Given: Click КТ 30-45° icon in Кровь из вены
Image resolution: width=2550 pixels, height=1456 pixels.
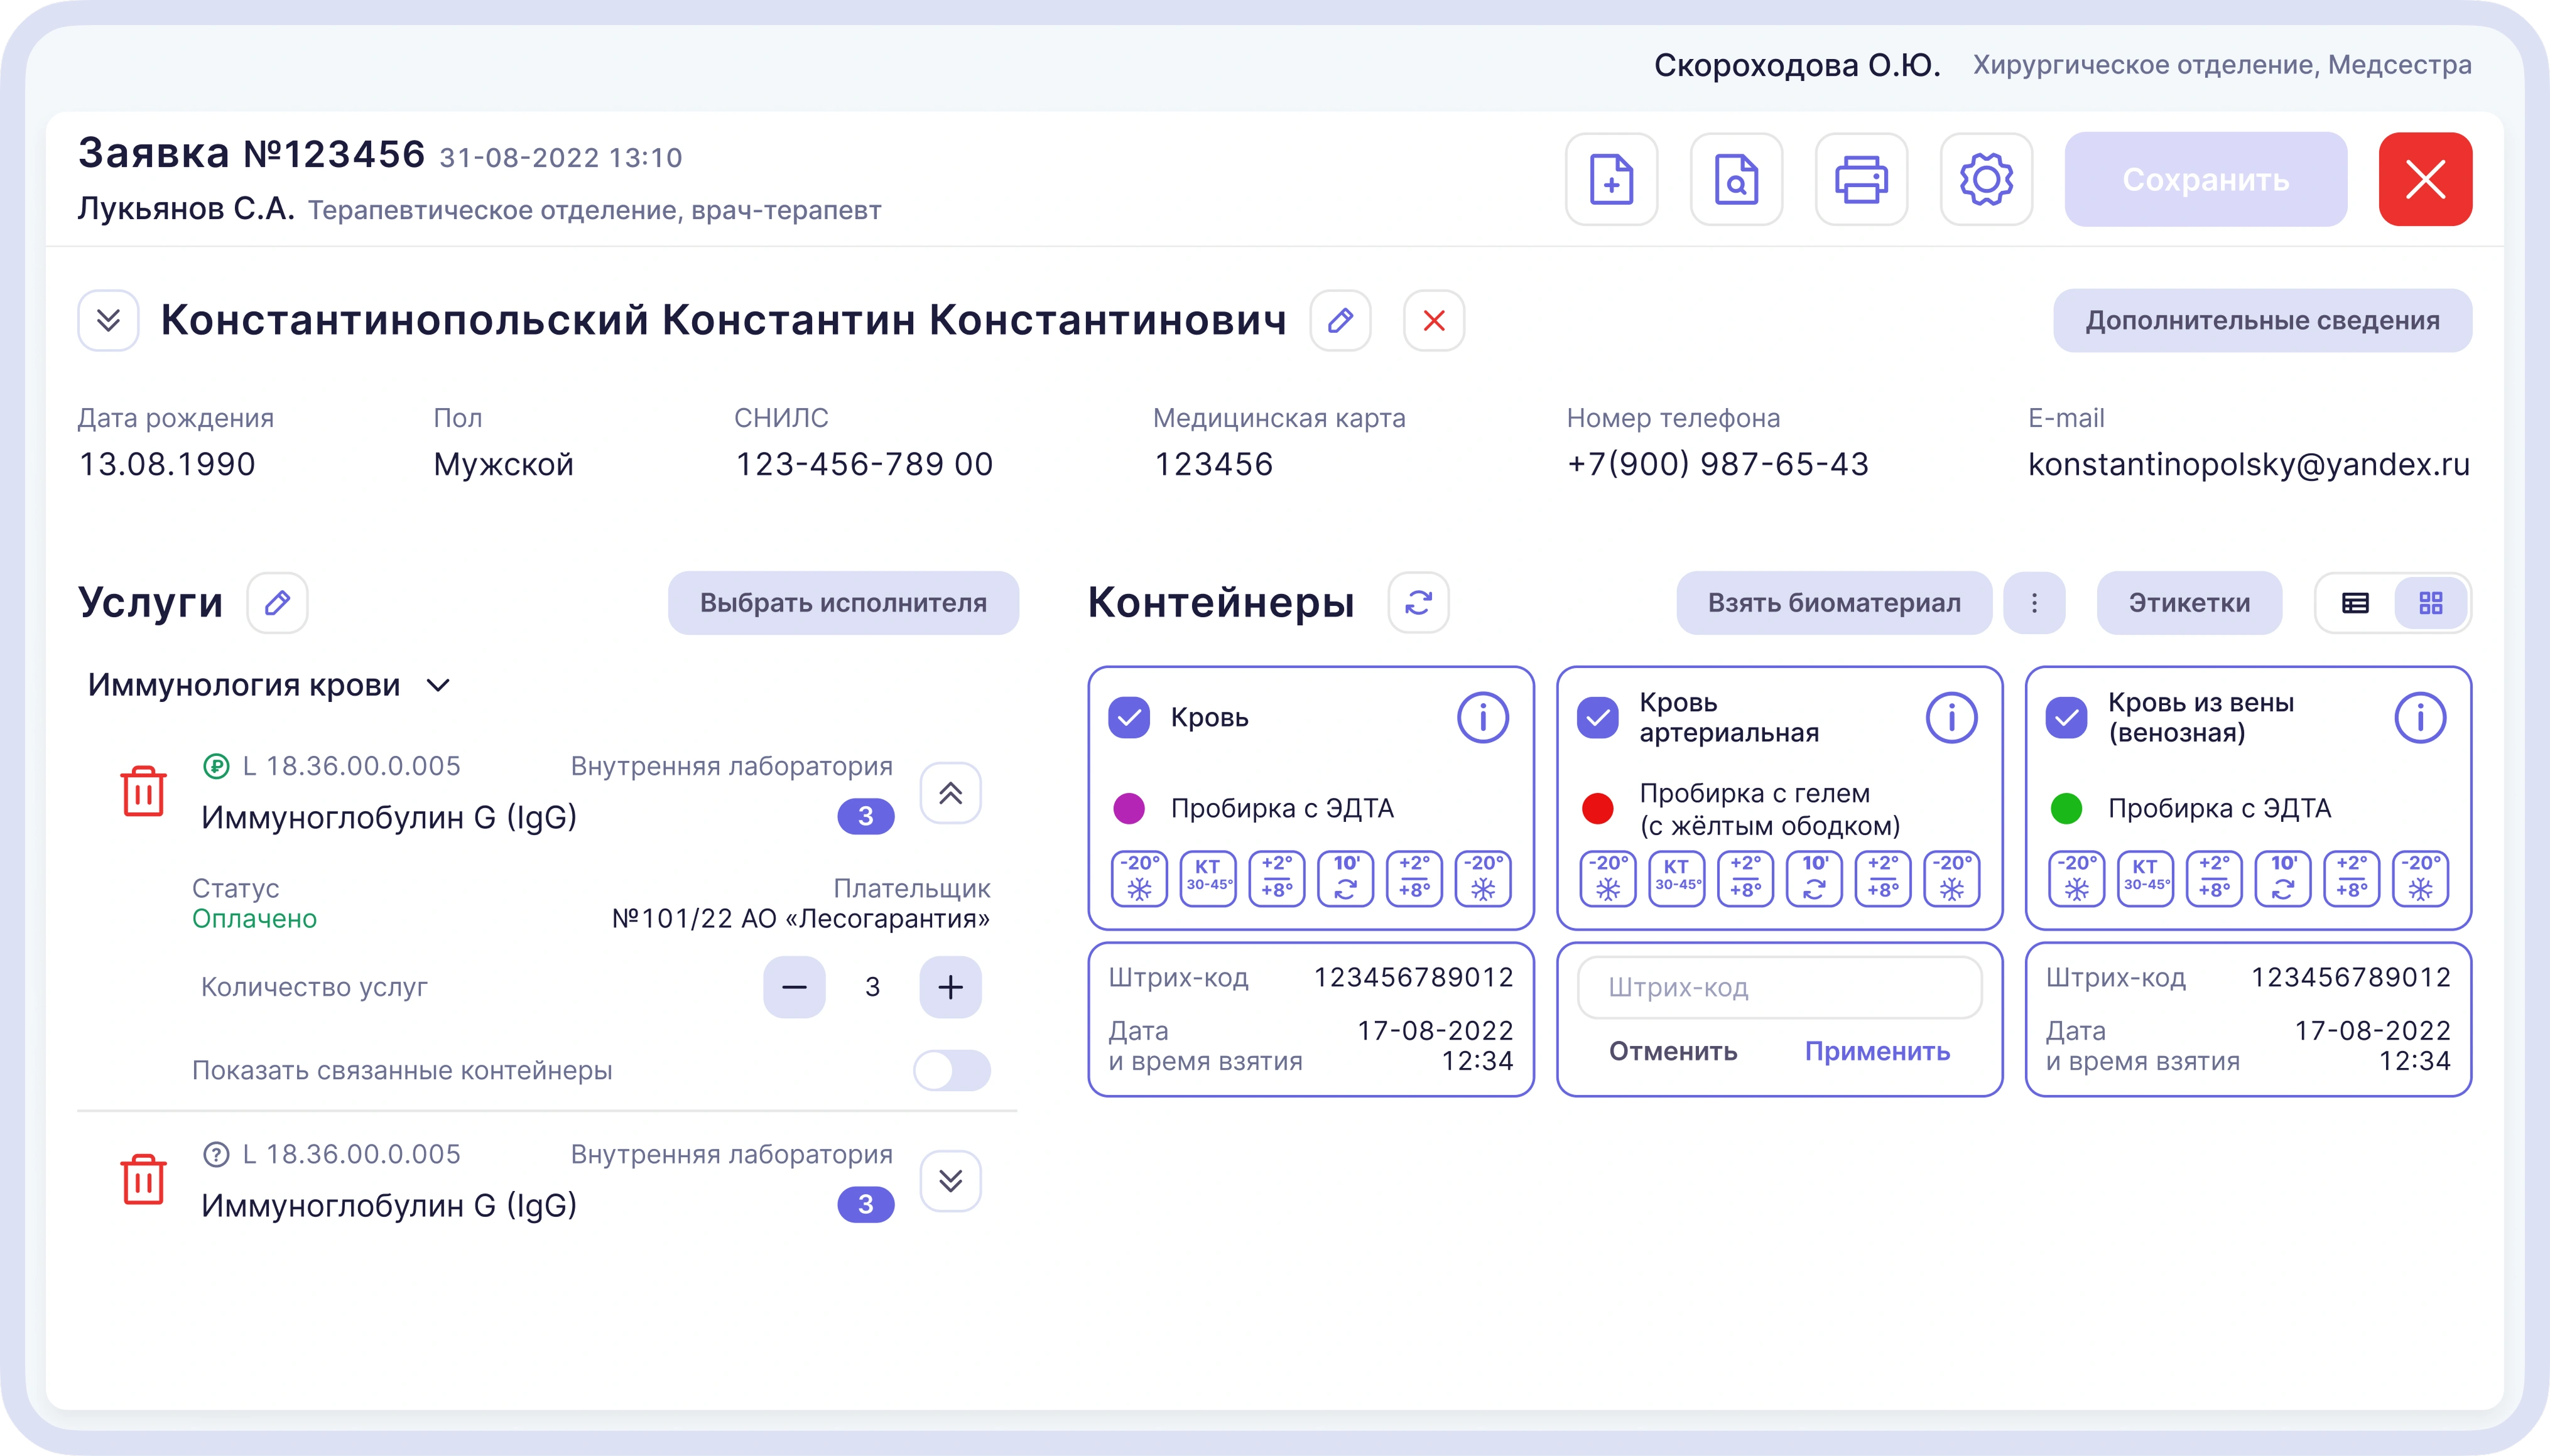Looking at the screenshot, I should tap(2146, 878).
